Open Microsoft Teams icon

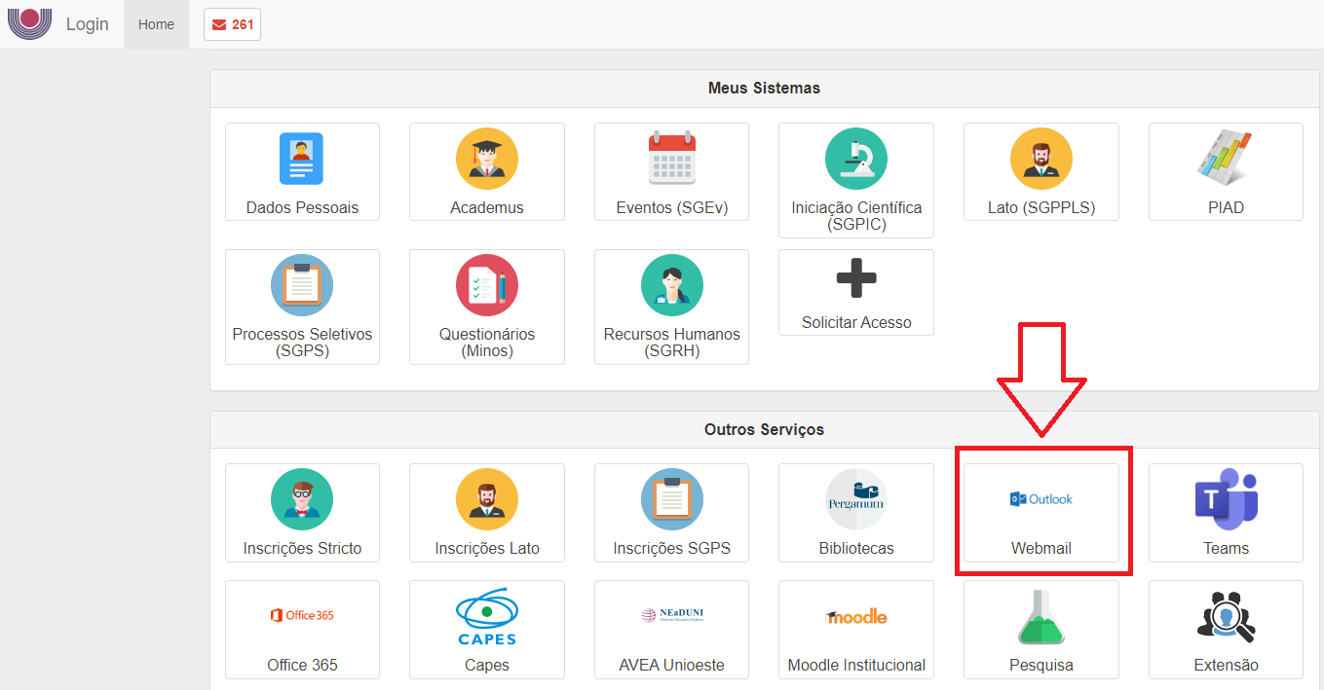1225,499
